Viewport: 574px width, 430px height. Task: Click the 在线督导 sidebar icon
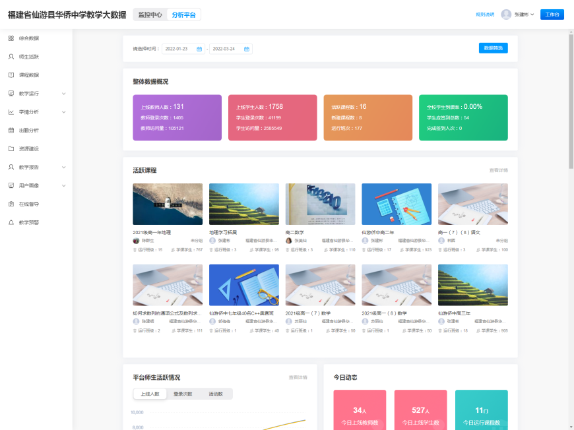[x=11, y=204]
